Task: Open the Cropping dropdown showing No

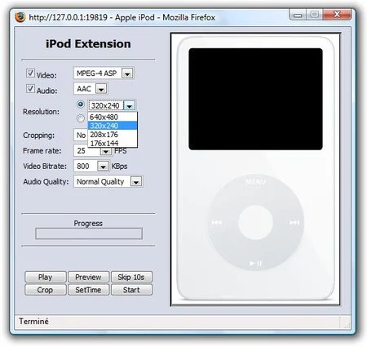Action: point(81,135)
